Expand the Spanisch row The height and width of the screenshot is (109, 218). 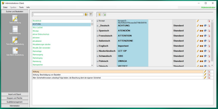[97, 31]
